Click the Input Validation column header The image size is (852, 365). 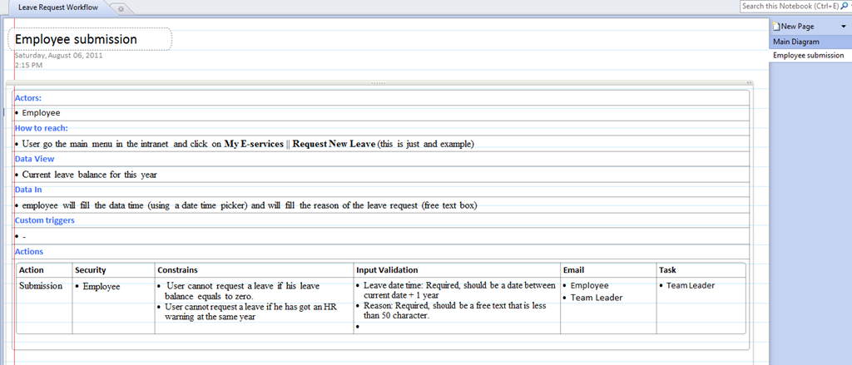pos(387,270)
